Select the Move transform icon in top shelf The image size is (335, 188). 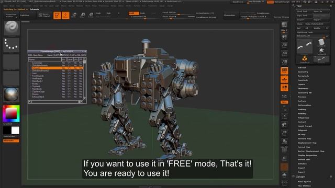point(74,15)
